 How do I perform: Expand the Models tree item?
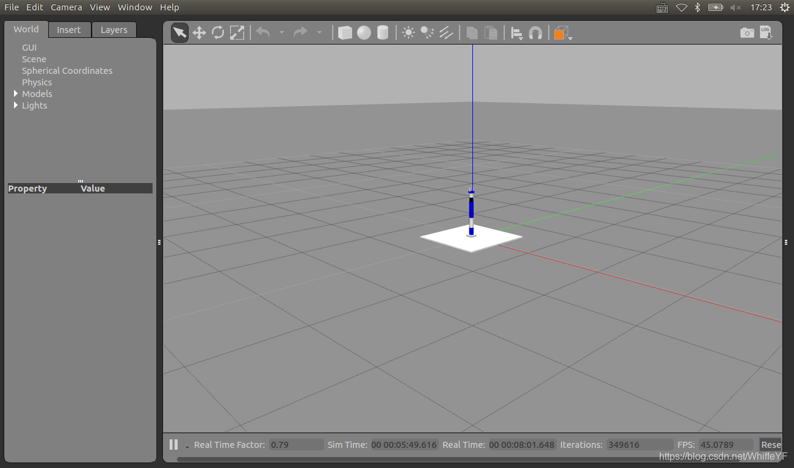[16, 93]
